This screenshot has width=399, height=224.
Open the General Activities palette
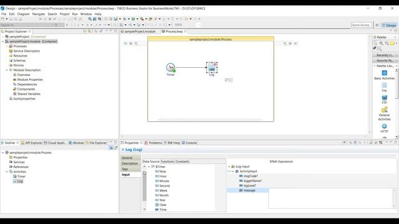(384, 114)
